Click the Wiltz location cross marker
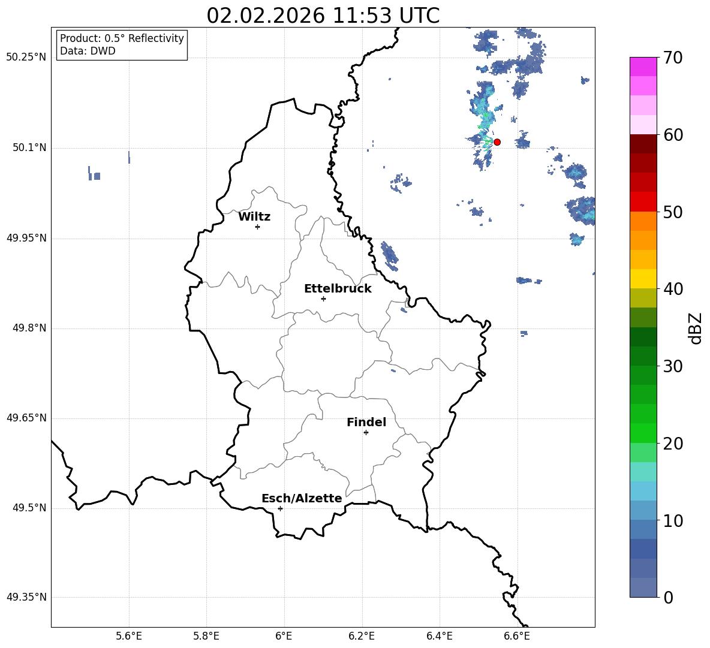Viewport: 710px width, 648px height. point(258,227)
